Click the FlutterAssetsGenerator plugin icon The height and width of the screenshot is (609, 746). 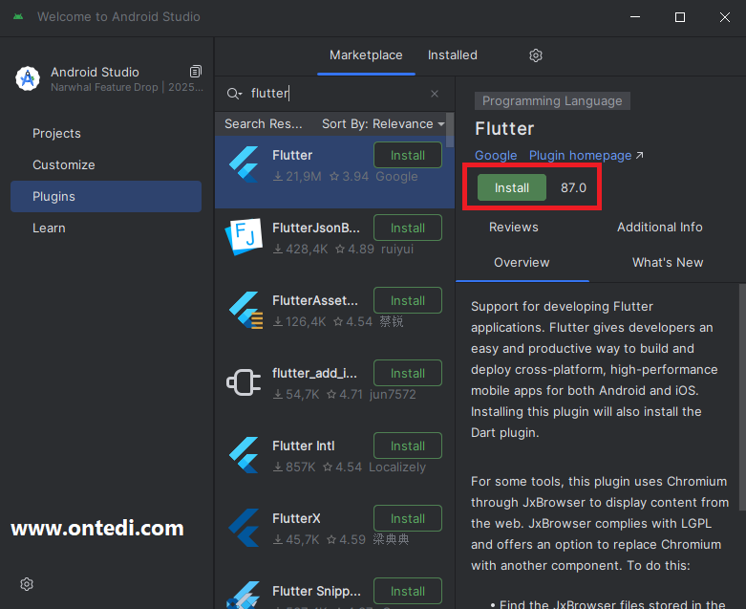tap(245, 310)
